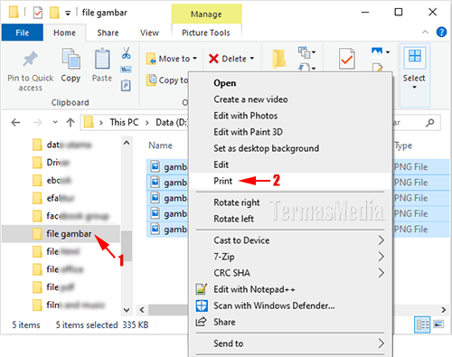Click Data (D:) in the address path
Viewport: 452px width, 357px height.
[172, 122]
